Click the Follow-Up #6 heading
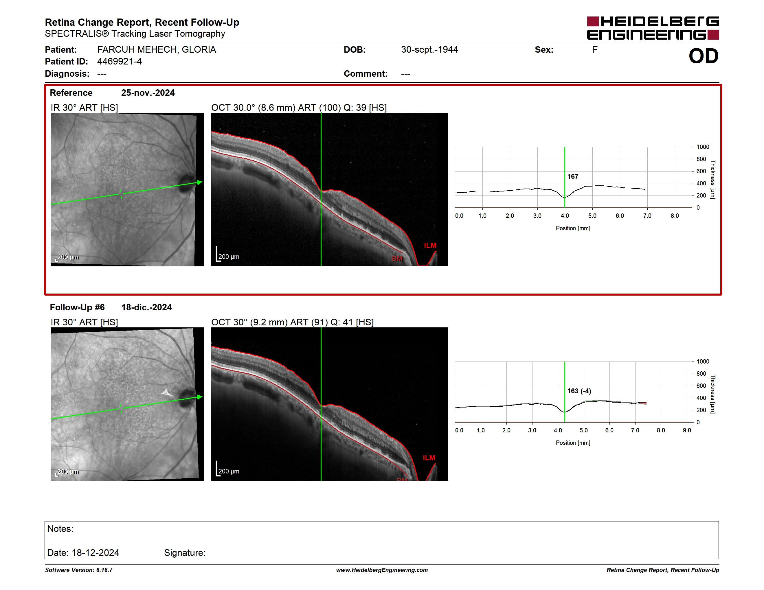Viewport: 764px width, 590px height. click(x=77, y=307)
